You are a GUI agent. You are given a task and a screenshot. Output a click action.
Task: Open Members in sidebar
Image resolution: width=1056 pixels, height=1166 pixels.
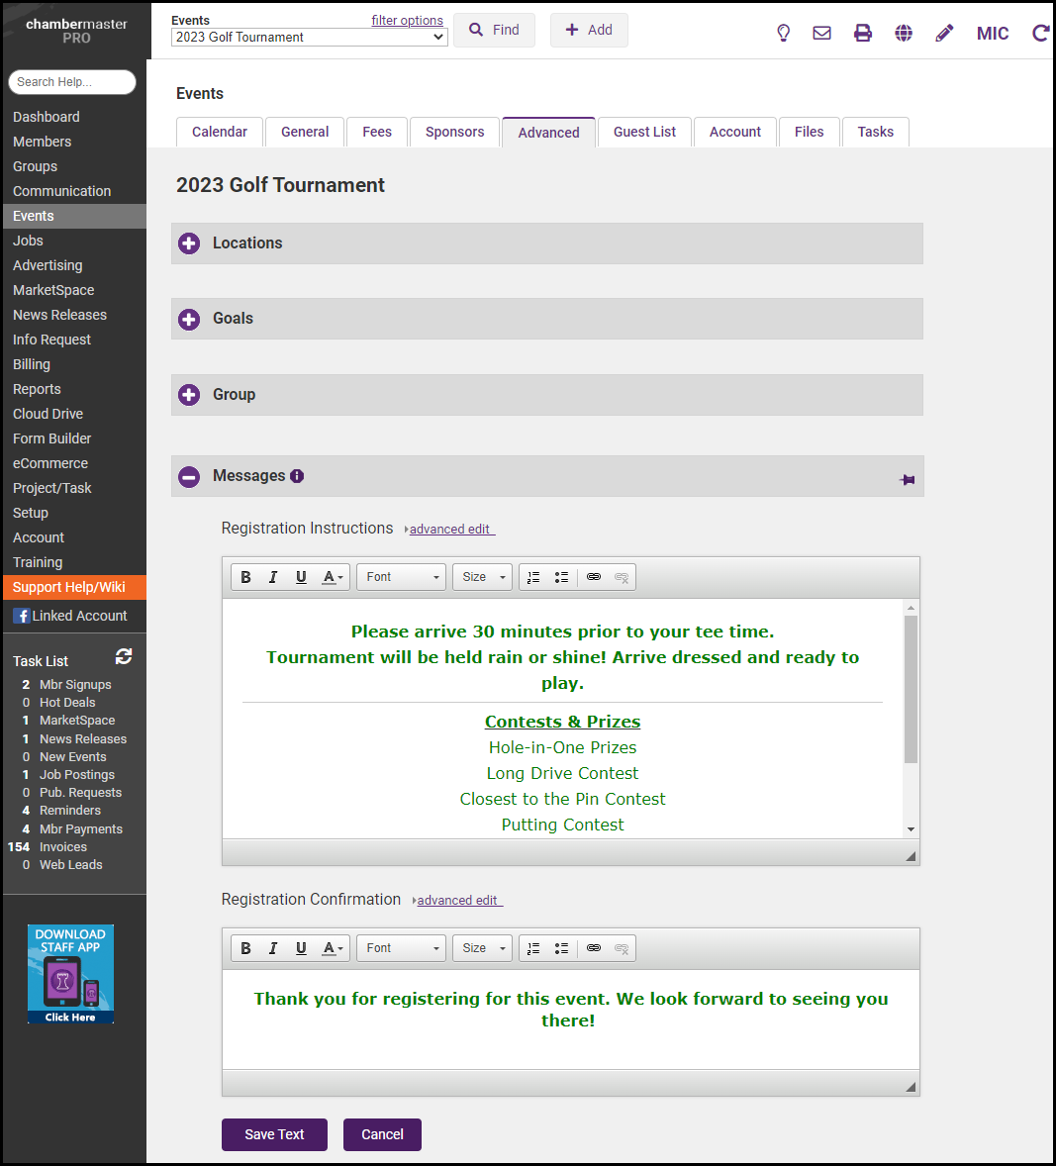[42, 142]
